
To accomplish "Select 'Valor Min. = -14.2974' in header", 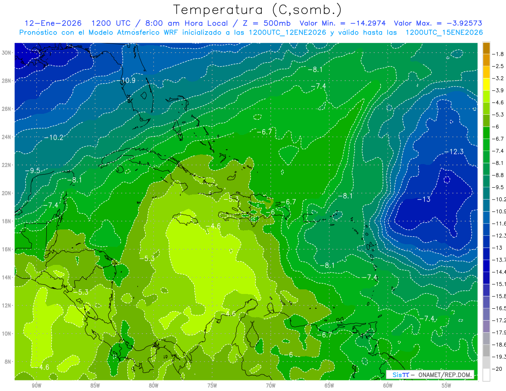I will pyautogui.click(x=344, y=23).
